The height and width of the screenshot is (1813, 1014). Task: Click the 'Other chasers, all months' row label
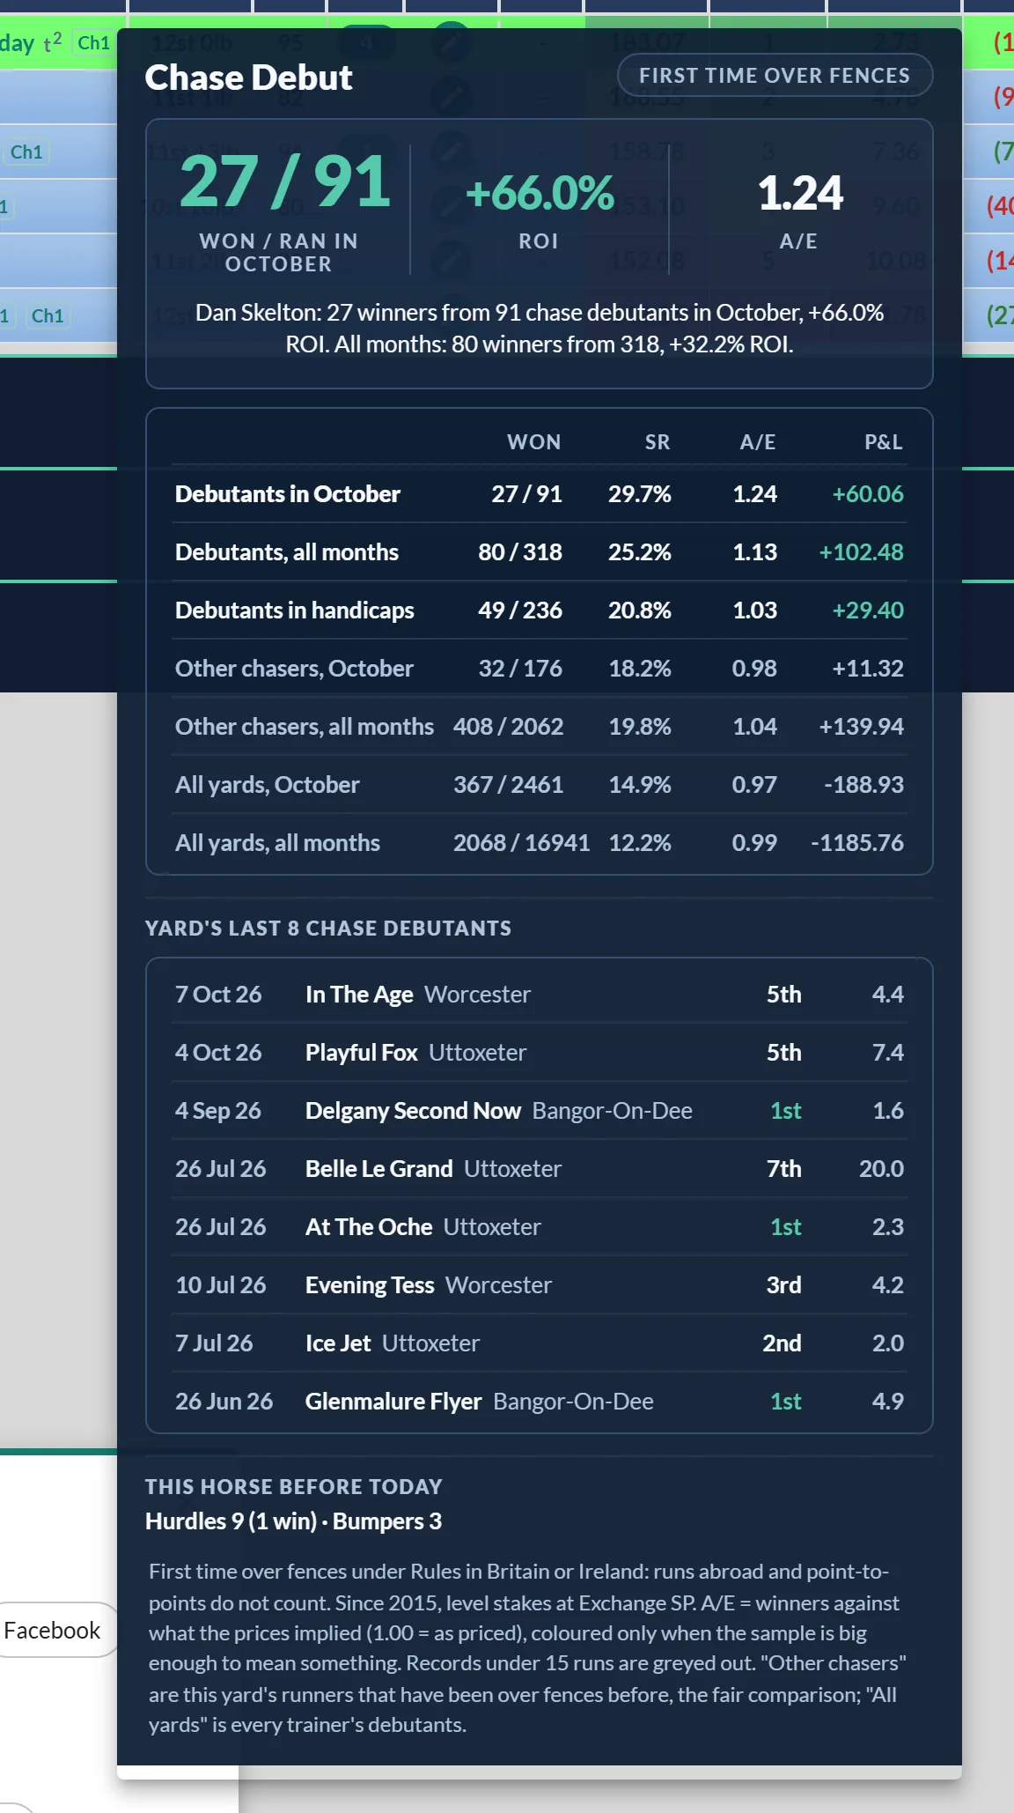(x=305, y=727)
